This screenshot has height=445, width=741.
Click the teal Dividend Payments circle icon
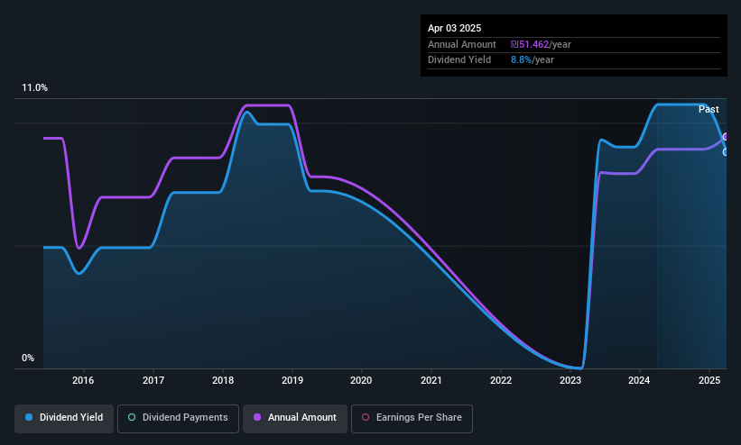pyautogui.click(x=132, y=417)
